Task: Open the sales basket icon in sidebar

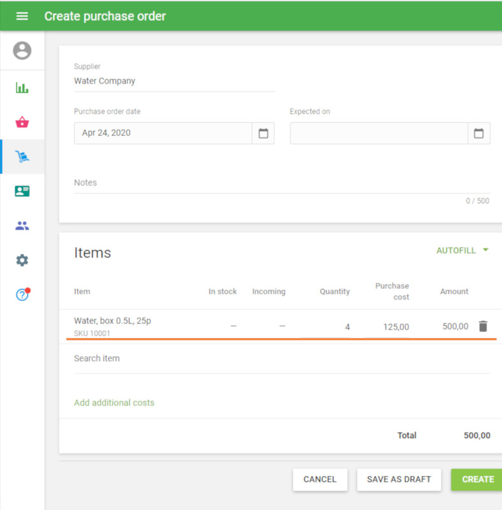Action: click(x=22, y=121)
